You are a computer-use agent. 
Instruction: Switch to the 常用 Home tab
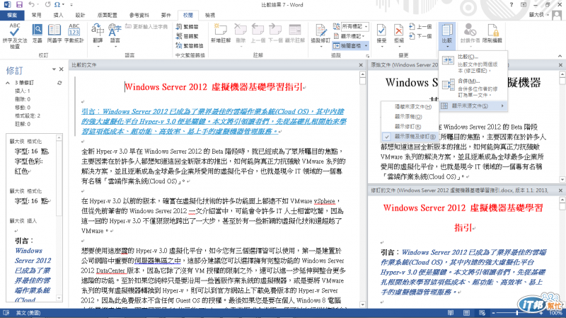click(37, 15)
